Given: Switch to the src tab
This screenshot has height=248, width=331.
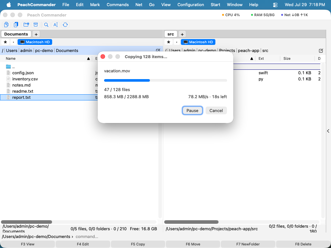Looking at the screenshot, I should click(171, 34).
